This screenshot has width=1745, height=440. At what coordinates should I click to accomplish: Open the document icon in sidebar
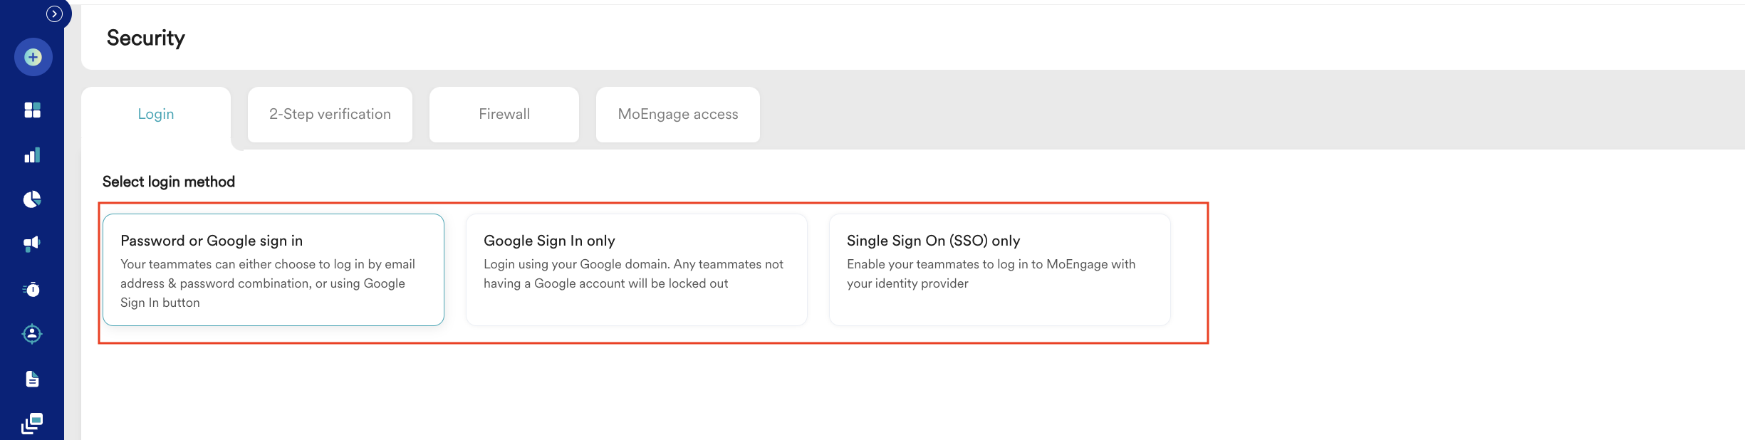point(33,379)
